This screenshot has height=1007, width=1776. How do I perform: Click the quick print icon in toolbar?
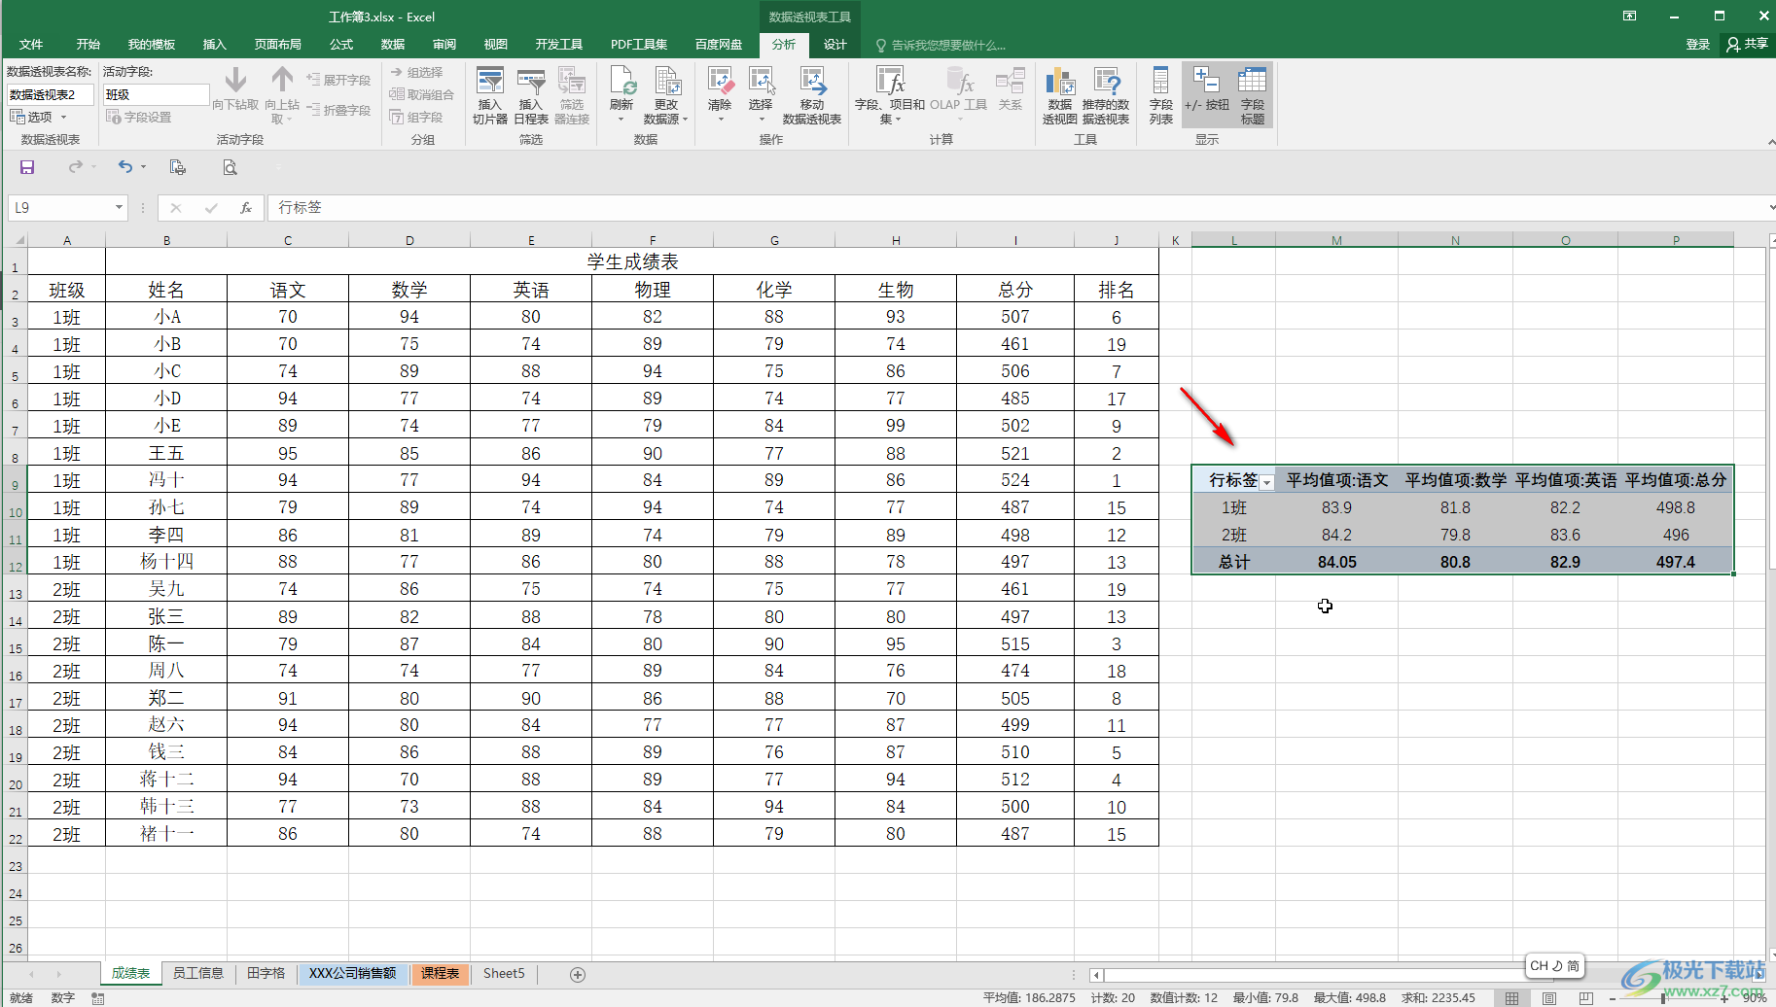click(x=178, y=167)
